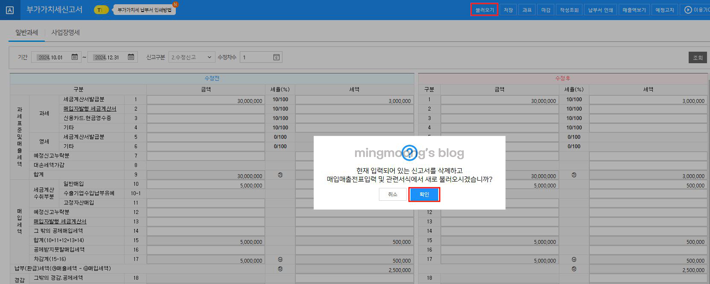Click the yellow 'T' tip badge
The width and height of the screenshot is (710, 284).
pos(101,10)
